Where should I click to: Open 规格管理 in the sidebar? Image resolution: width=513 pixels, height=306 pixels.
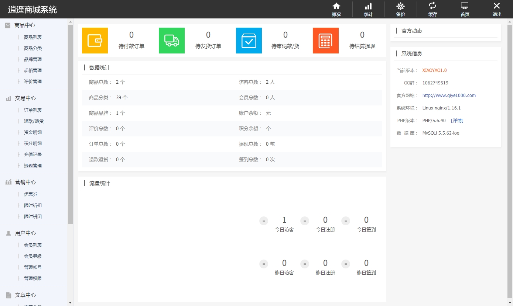33,70
